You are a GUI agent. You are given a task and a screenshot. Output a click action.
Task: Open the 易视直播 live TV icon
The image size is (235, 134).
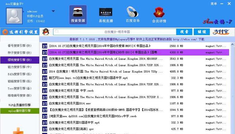106,15
